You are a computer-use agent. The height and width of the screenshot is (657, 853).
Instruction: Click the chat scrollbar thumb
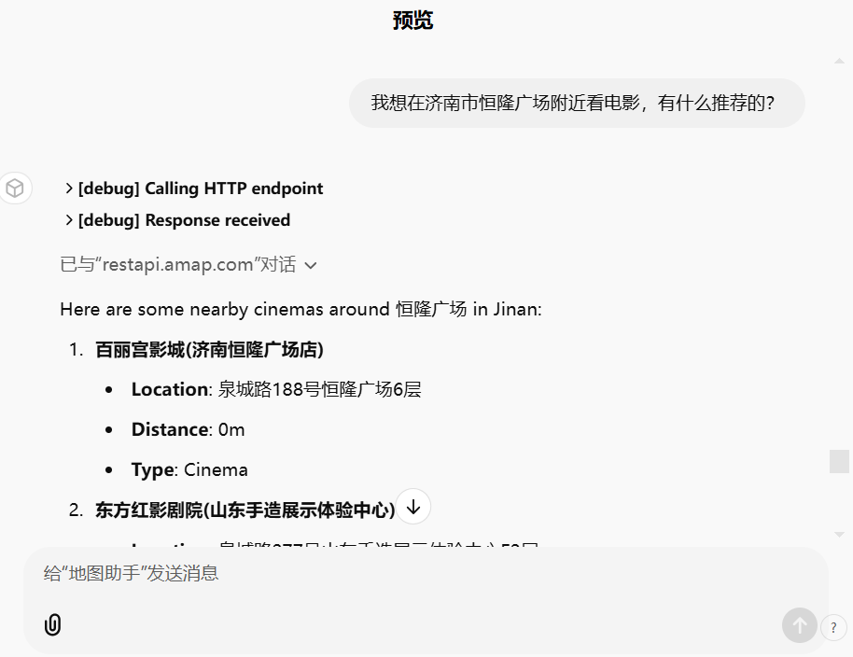coord(839,461)
